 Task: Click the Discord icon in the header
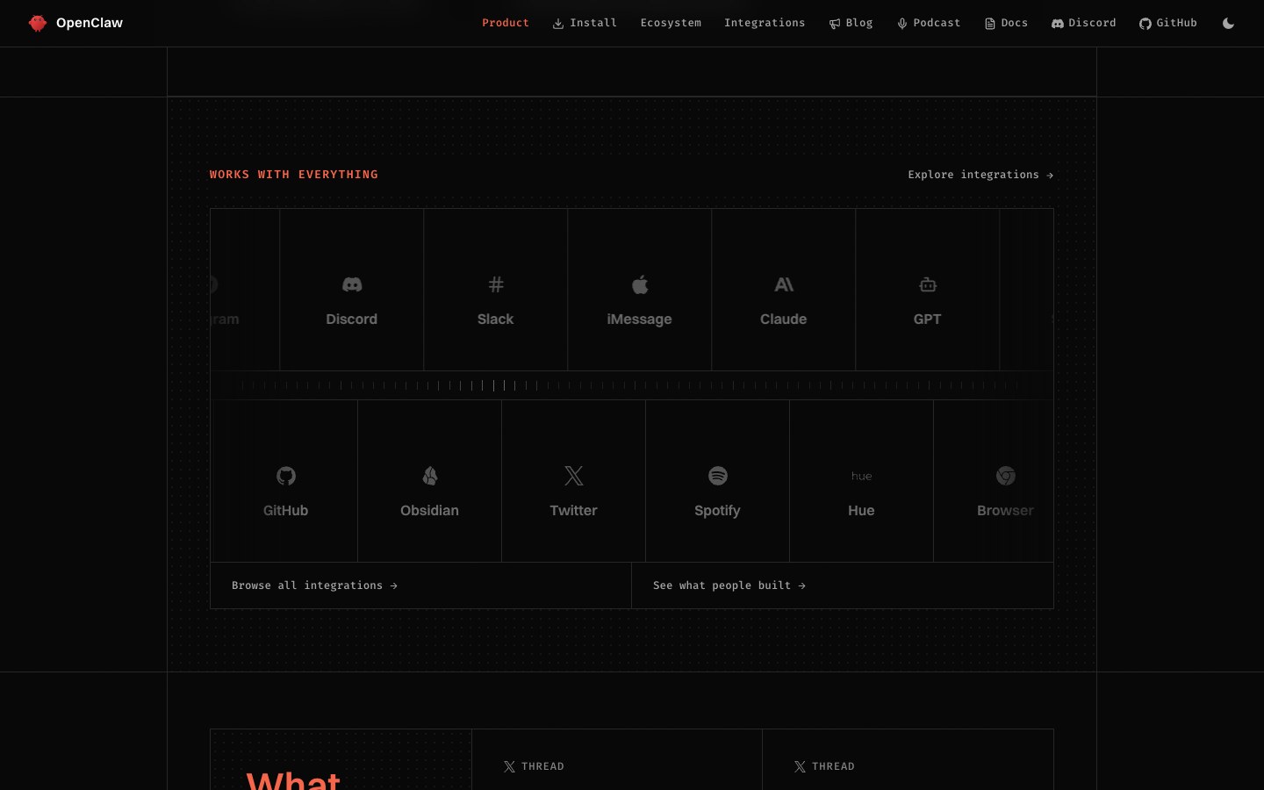pos(1058,24)
